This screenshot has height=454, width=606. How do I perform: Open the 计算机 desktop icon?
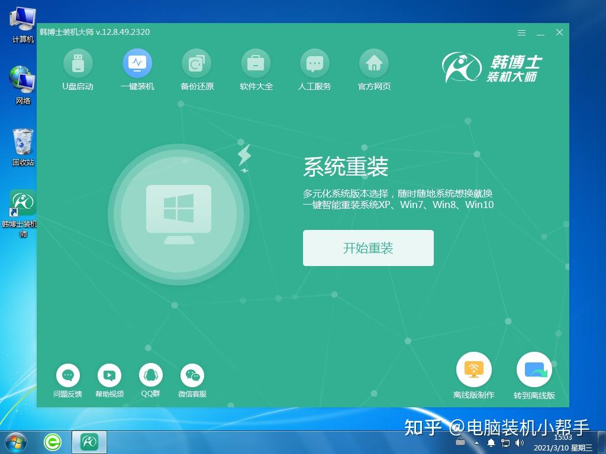coord(23,25)
